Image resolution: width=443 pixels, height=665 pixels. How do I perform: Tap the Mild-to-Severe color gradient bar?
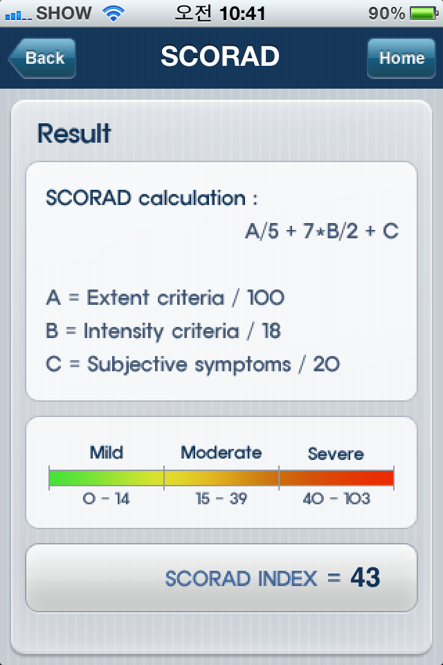point(221,475)
